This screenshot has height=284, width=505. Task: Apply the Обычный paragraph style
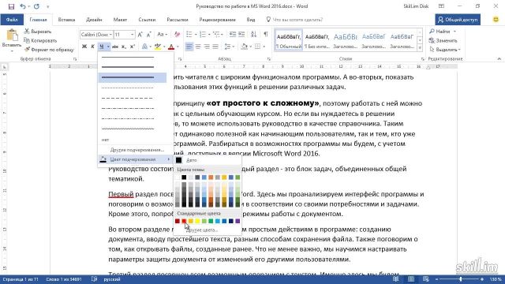pyautogui.click(x=289, y=40)
